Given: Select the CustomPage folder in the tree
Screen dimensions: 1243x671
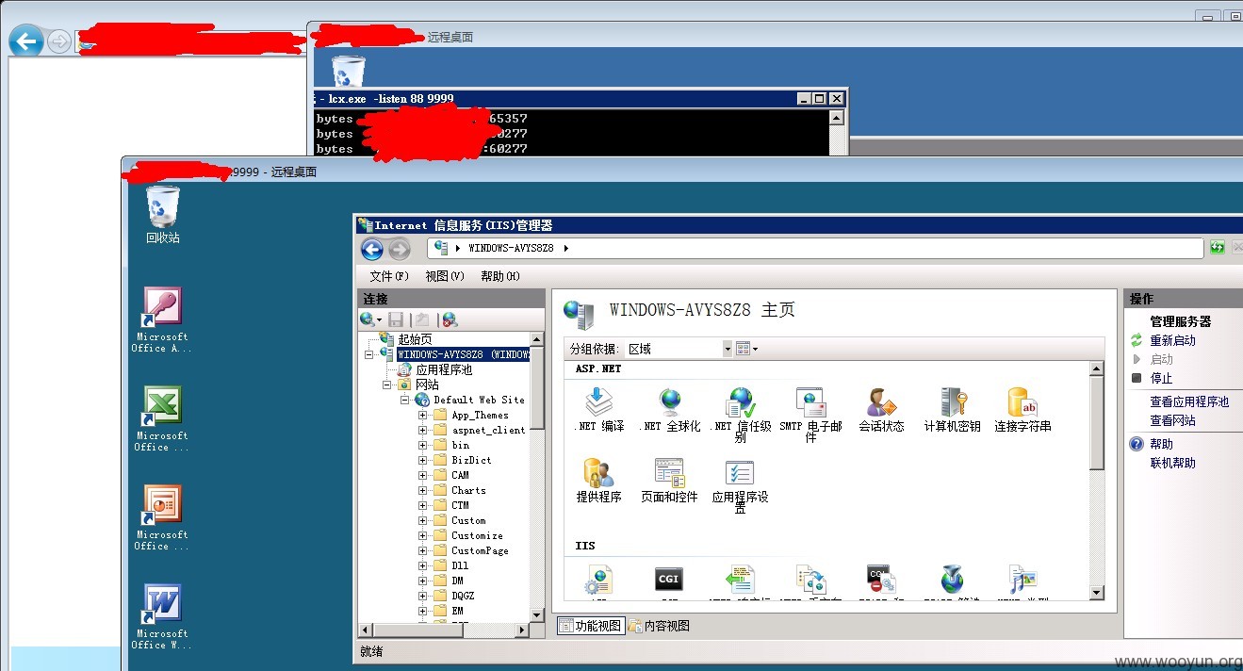Looking at the screenshot, I should (480, 550).
